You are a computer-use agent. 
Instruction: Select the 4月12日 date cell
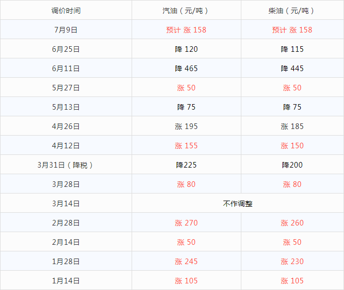[66, 146]
